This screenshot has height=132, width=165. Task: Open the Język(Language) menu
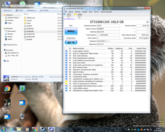coord(106,12)
